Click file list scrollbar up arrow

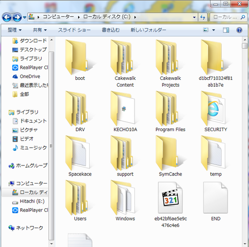[x=245, y=40]
